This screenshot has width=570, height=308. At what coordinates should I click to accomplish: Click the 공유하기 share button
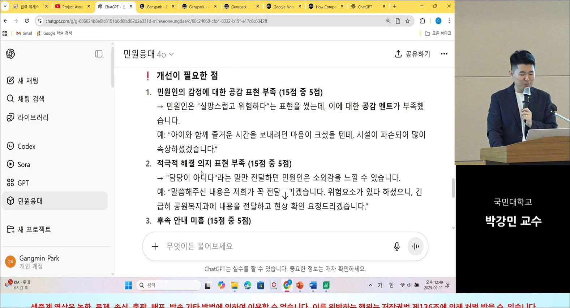pos(412,54)
